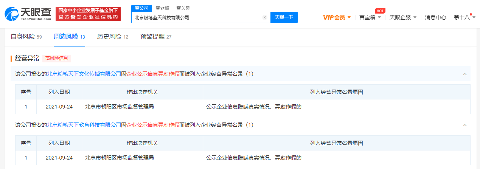Screen dimensions: 480x169
Task: Switch to the 查关系 search tab
Action: [x=183, y=8]
